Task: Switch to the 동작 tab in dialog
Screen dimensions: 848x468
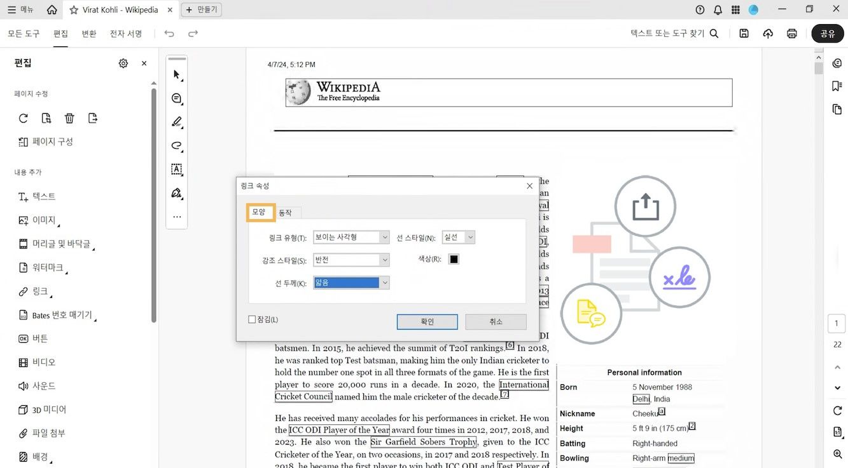Action: (285, 213)
